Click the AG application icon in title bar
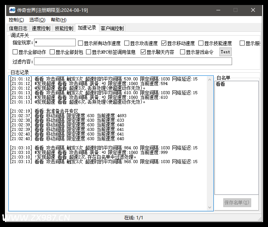The width and height of the screenshot is (268, 227). pyautogui.click(x=12, y=10)
